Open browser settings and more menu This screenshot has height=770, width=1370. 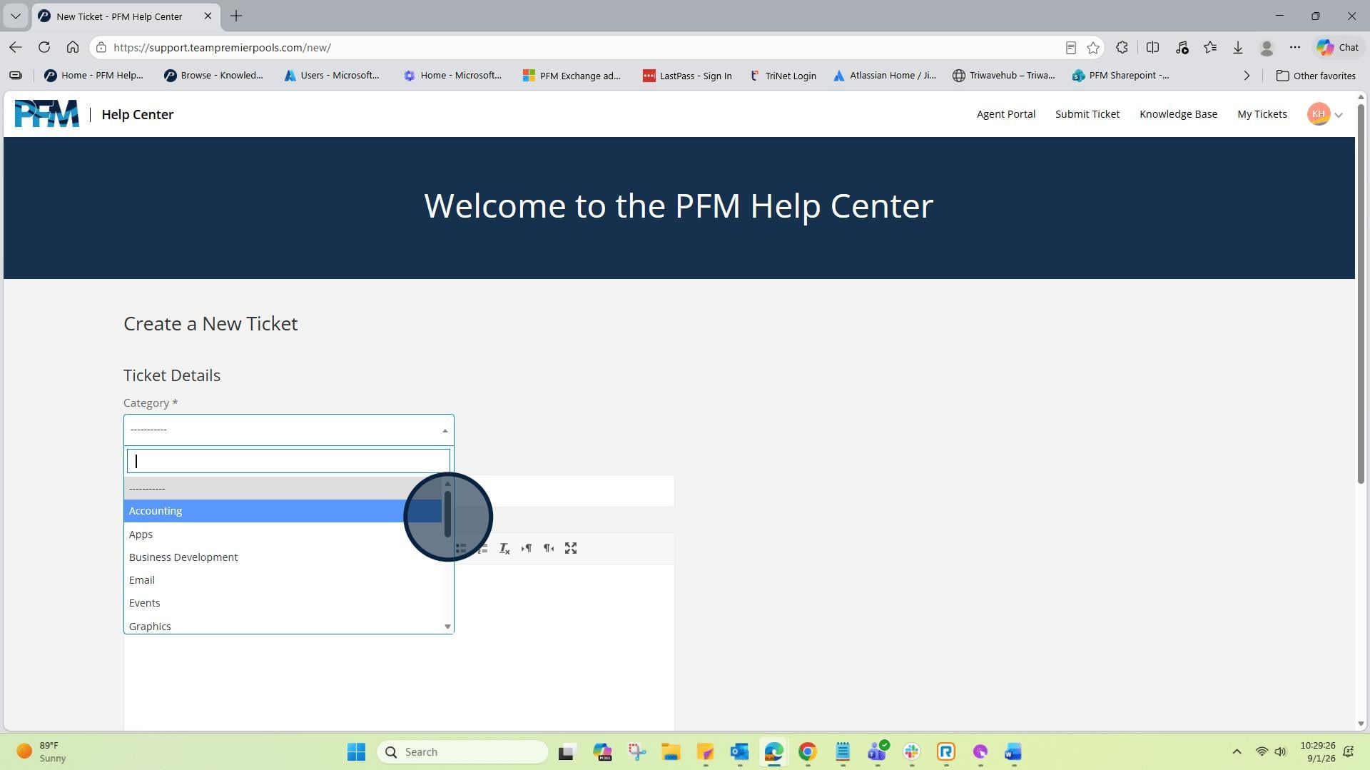1295,47
